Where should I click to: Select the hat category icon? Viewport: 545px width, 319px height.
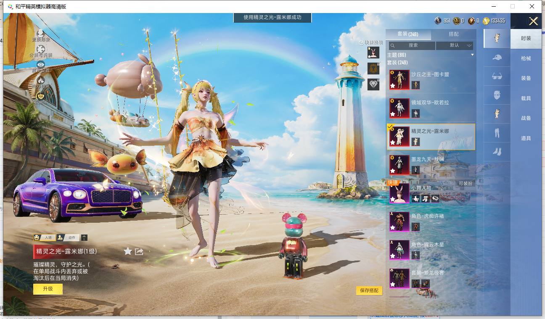pos(497,58)
